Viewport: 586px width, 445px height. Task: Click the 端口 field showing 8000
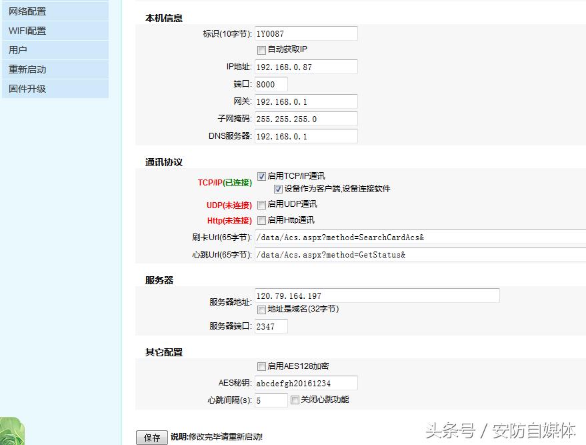pyautogui.click(x=271, y=84)
